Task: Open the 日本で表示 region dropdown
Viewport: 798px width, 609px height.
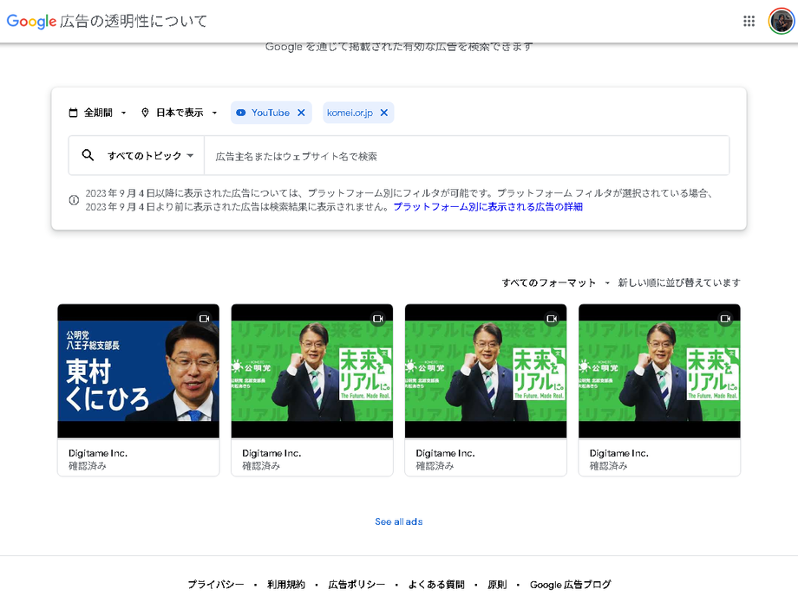Action: pos(180,113)
